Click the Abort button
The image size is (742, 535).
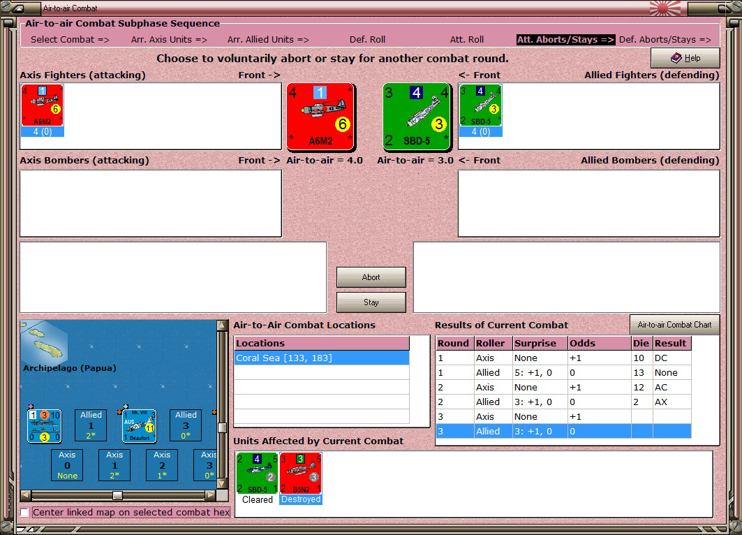point(371,277)
